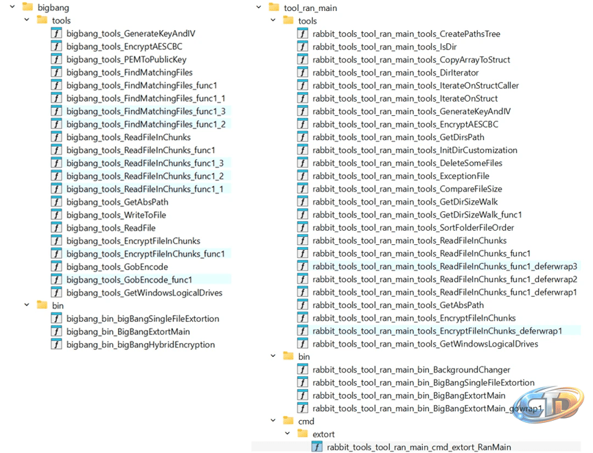Select bigbang_tools_EncryptFileInChunks entry
This screenshot has width=593, height=453.
click(133, 241)
